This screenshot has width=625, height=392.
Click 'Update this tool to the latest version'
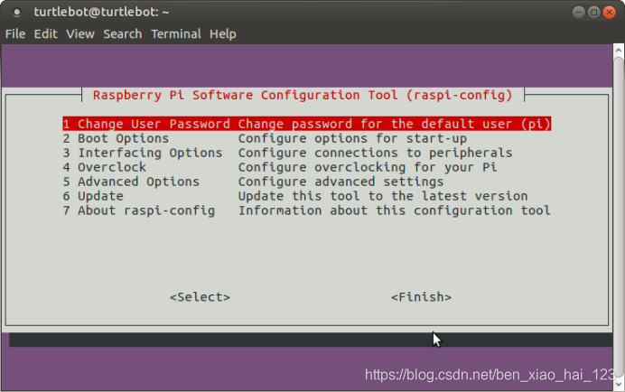(383, 196)
